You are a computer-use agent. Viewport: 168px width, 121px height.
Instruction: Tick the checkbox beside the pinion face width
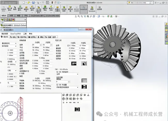(68, 45)
